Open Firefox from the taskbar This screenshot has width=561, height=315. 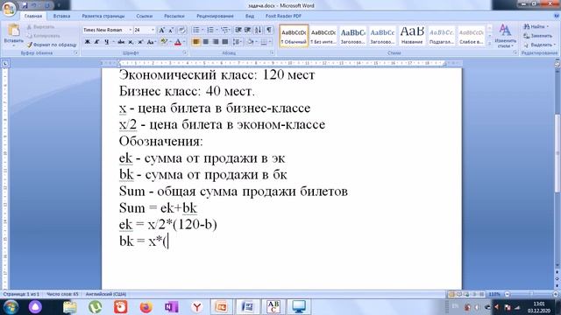tap(146, 307)
